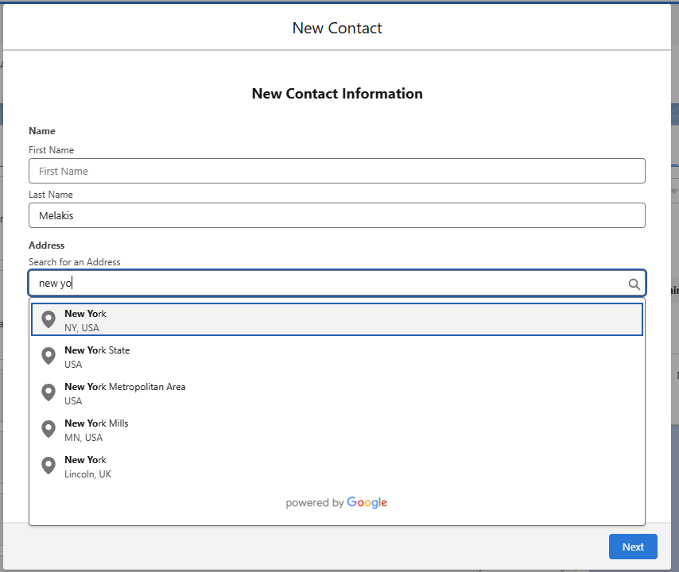This screenshot has width=679, height=572.
Task: Pick New York Metropolitan Area suggestion
Action: coord(337,393)
